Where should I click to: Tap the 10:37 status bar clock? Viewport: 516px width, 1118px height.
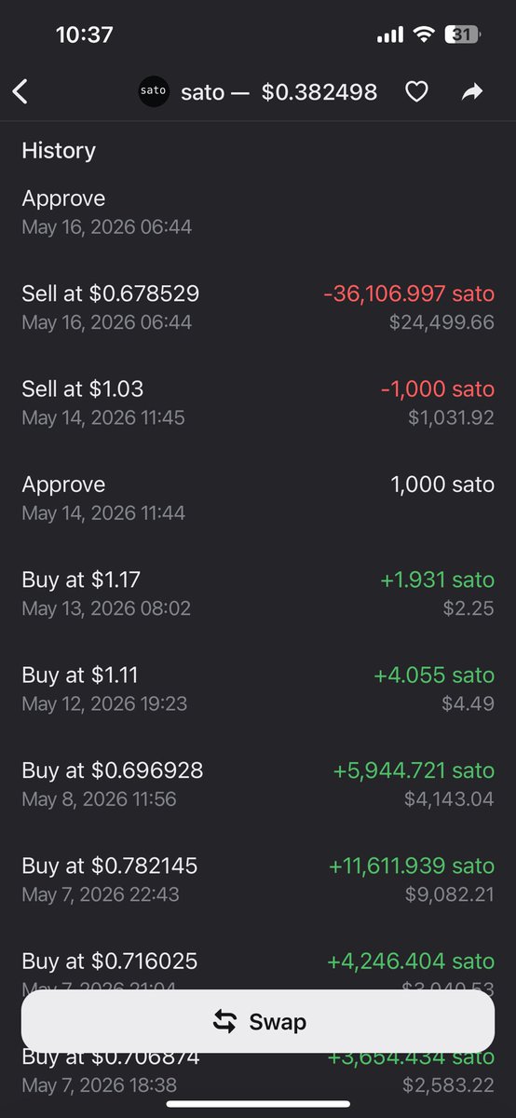coord(85,35)
